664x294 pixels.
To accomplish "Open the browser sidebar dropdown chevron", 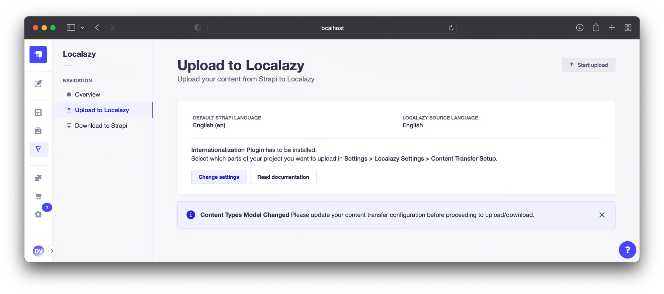I will coord(82,28).
